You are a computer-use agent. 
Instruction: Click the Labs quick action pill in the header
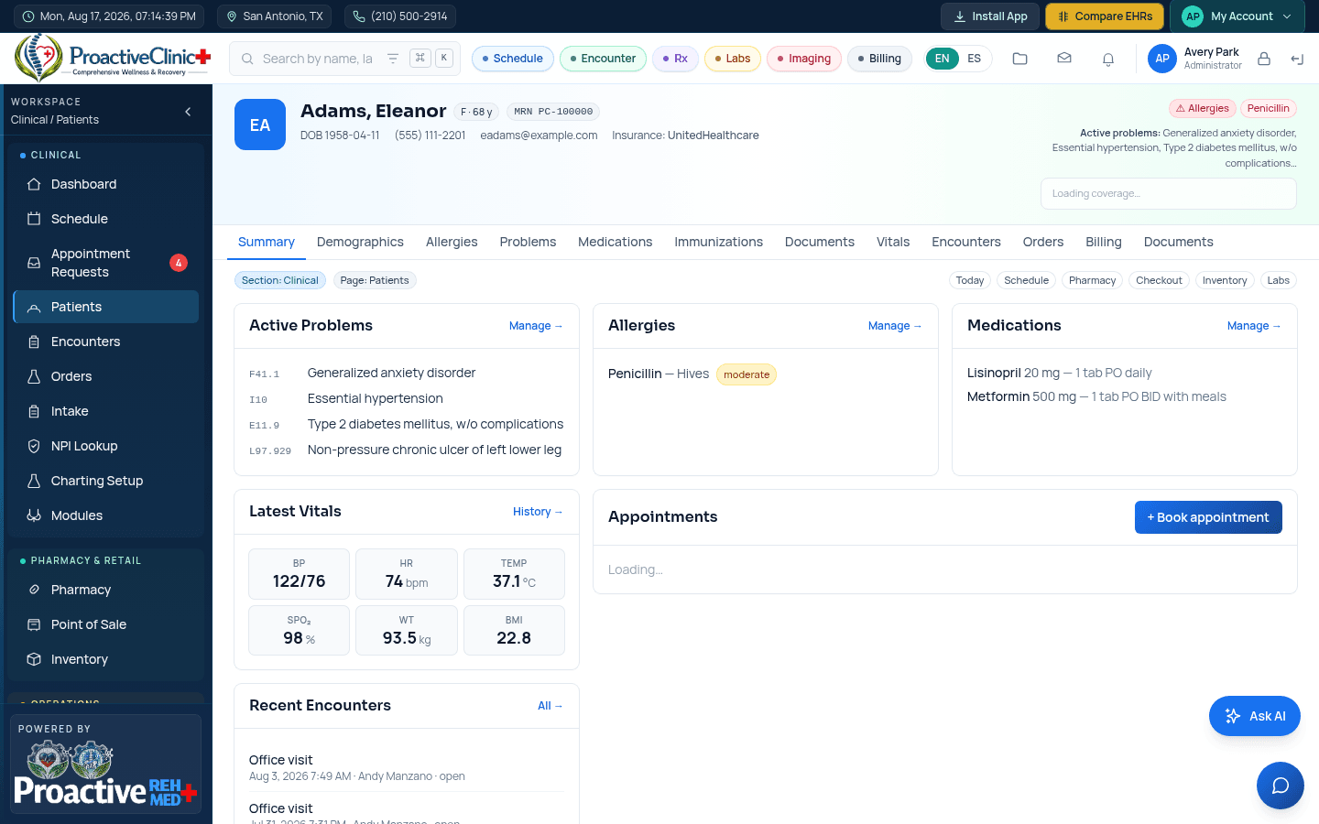pyautogui.click(x=733, y=59)
